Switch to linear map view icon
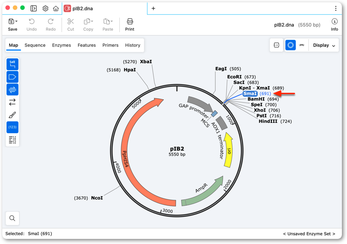 click(x=302, y=45)
